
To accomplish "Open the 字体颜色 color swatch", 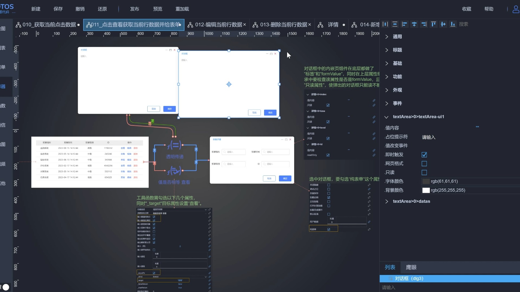I will 426,181.
